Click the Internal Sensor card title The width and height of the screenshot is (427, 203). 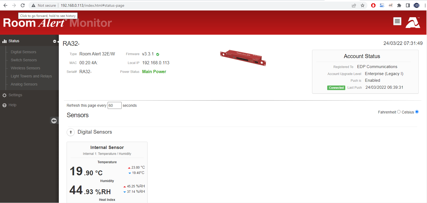click(x=107, y=147)
